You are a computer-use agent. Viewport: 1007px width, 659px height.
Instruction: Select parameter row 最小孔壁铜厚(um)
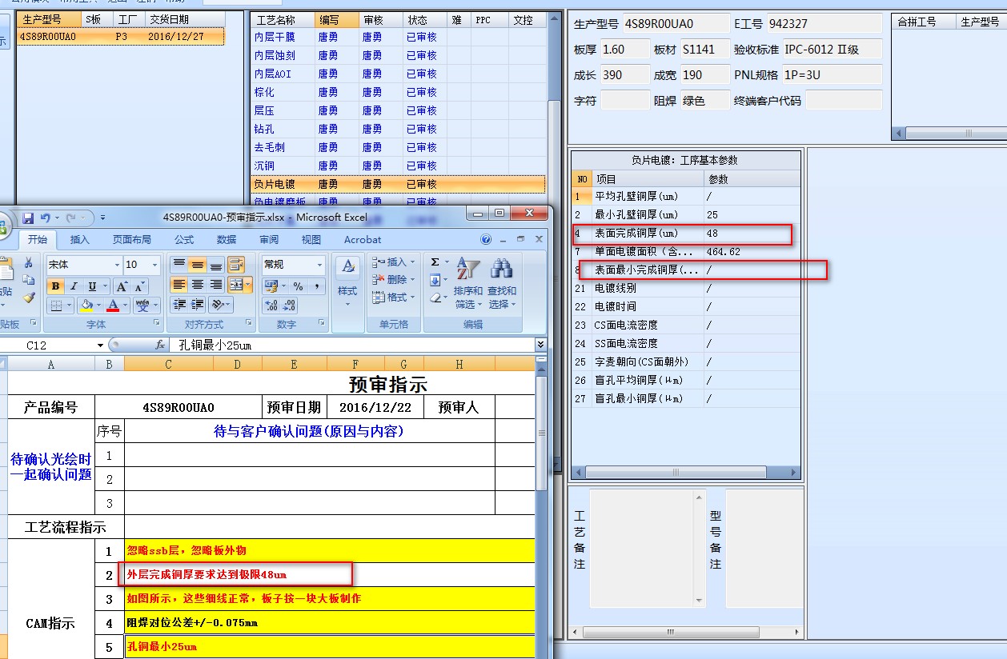(x=686, y=215)
